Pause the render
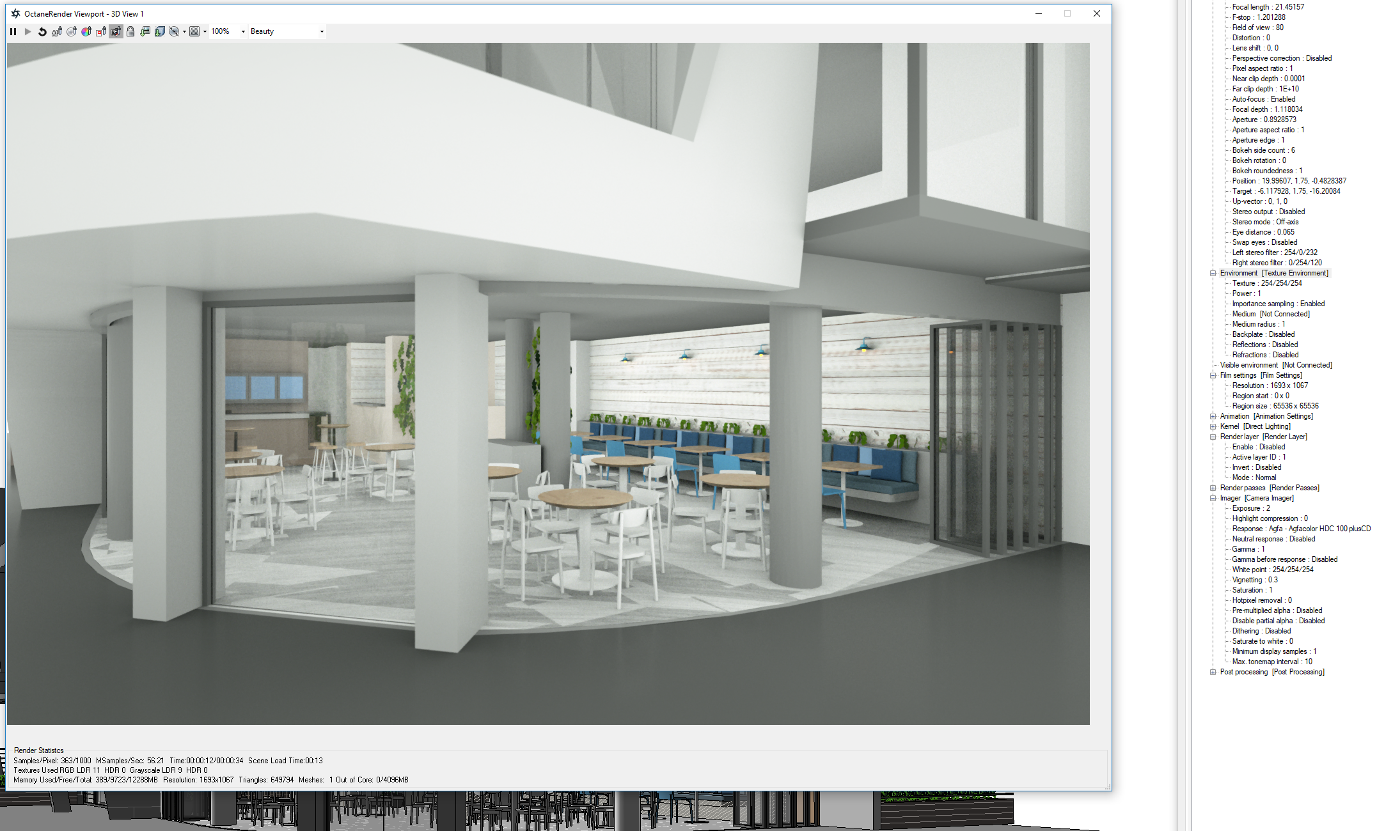Image resolution: width=1377 pixels, height=831 pixels. tap(13, 31)
